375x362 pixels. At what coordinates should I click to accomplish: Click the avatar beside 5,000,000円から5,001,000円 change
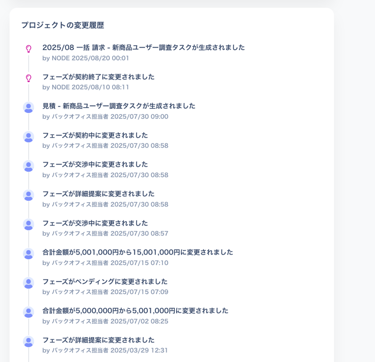[x=28, y=312]
